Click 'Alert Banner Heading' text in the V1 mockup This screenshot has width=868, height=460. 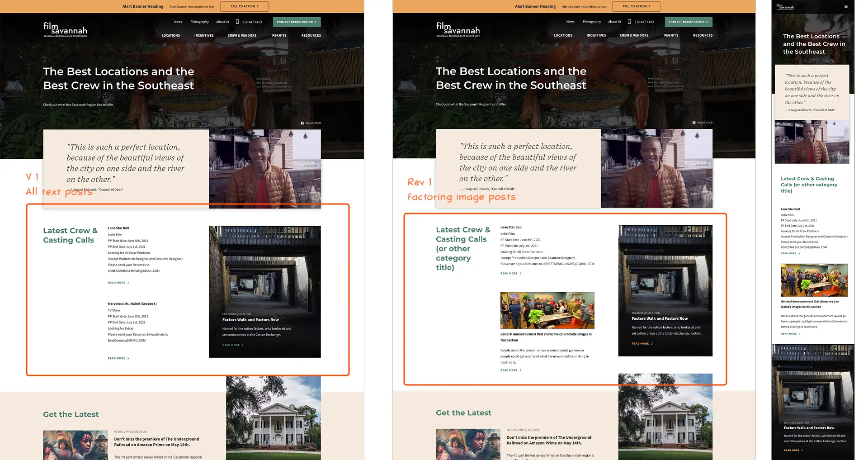click(143, 6)
